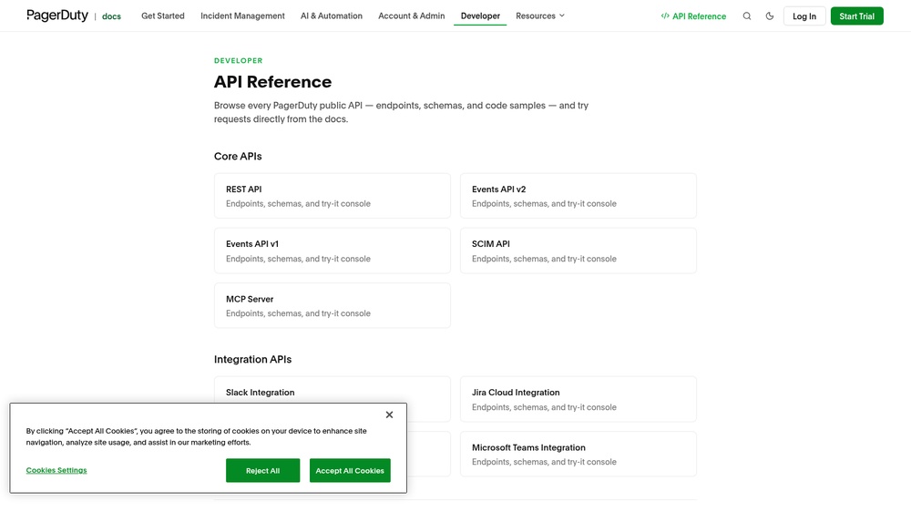Click the docs link beside logo

[x=111, y=16]
